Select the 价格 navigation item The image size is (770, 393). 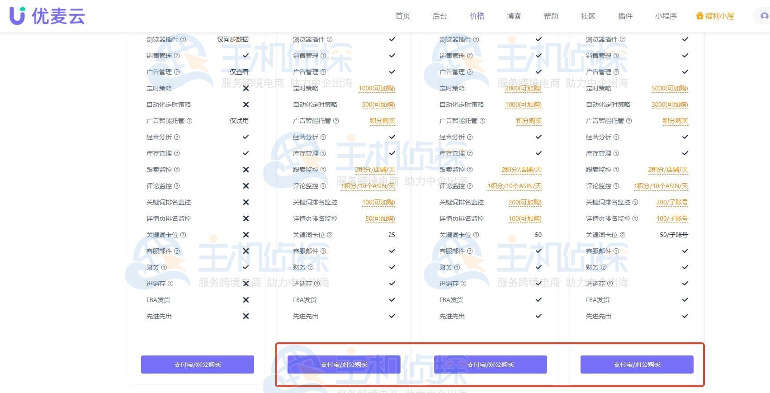click(477, 16)
